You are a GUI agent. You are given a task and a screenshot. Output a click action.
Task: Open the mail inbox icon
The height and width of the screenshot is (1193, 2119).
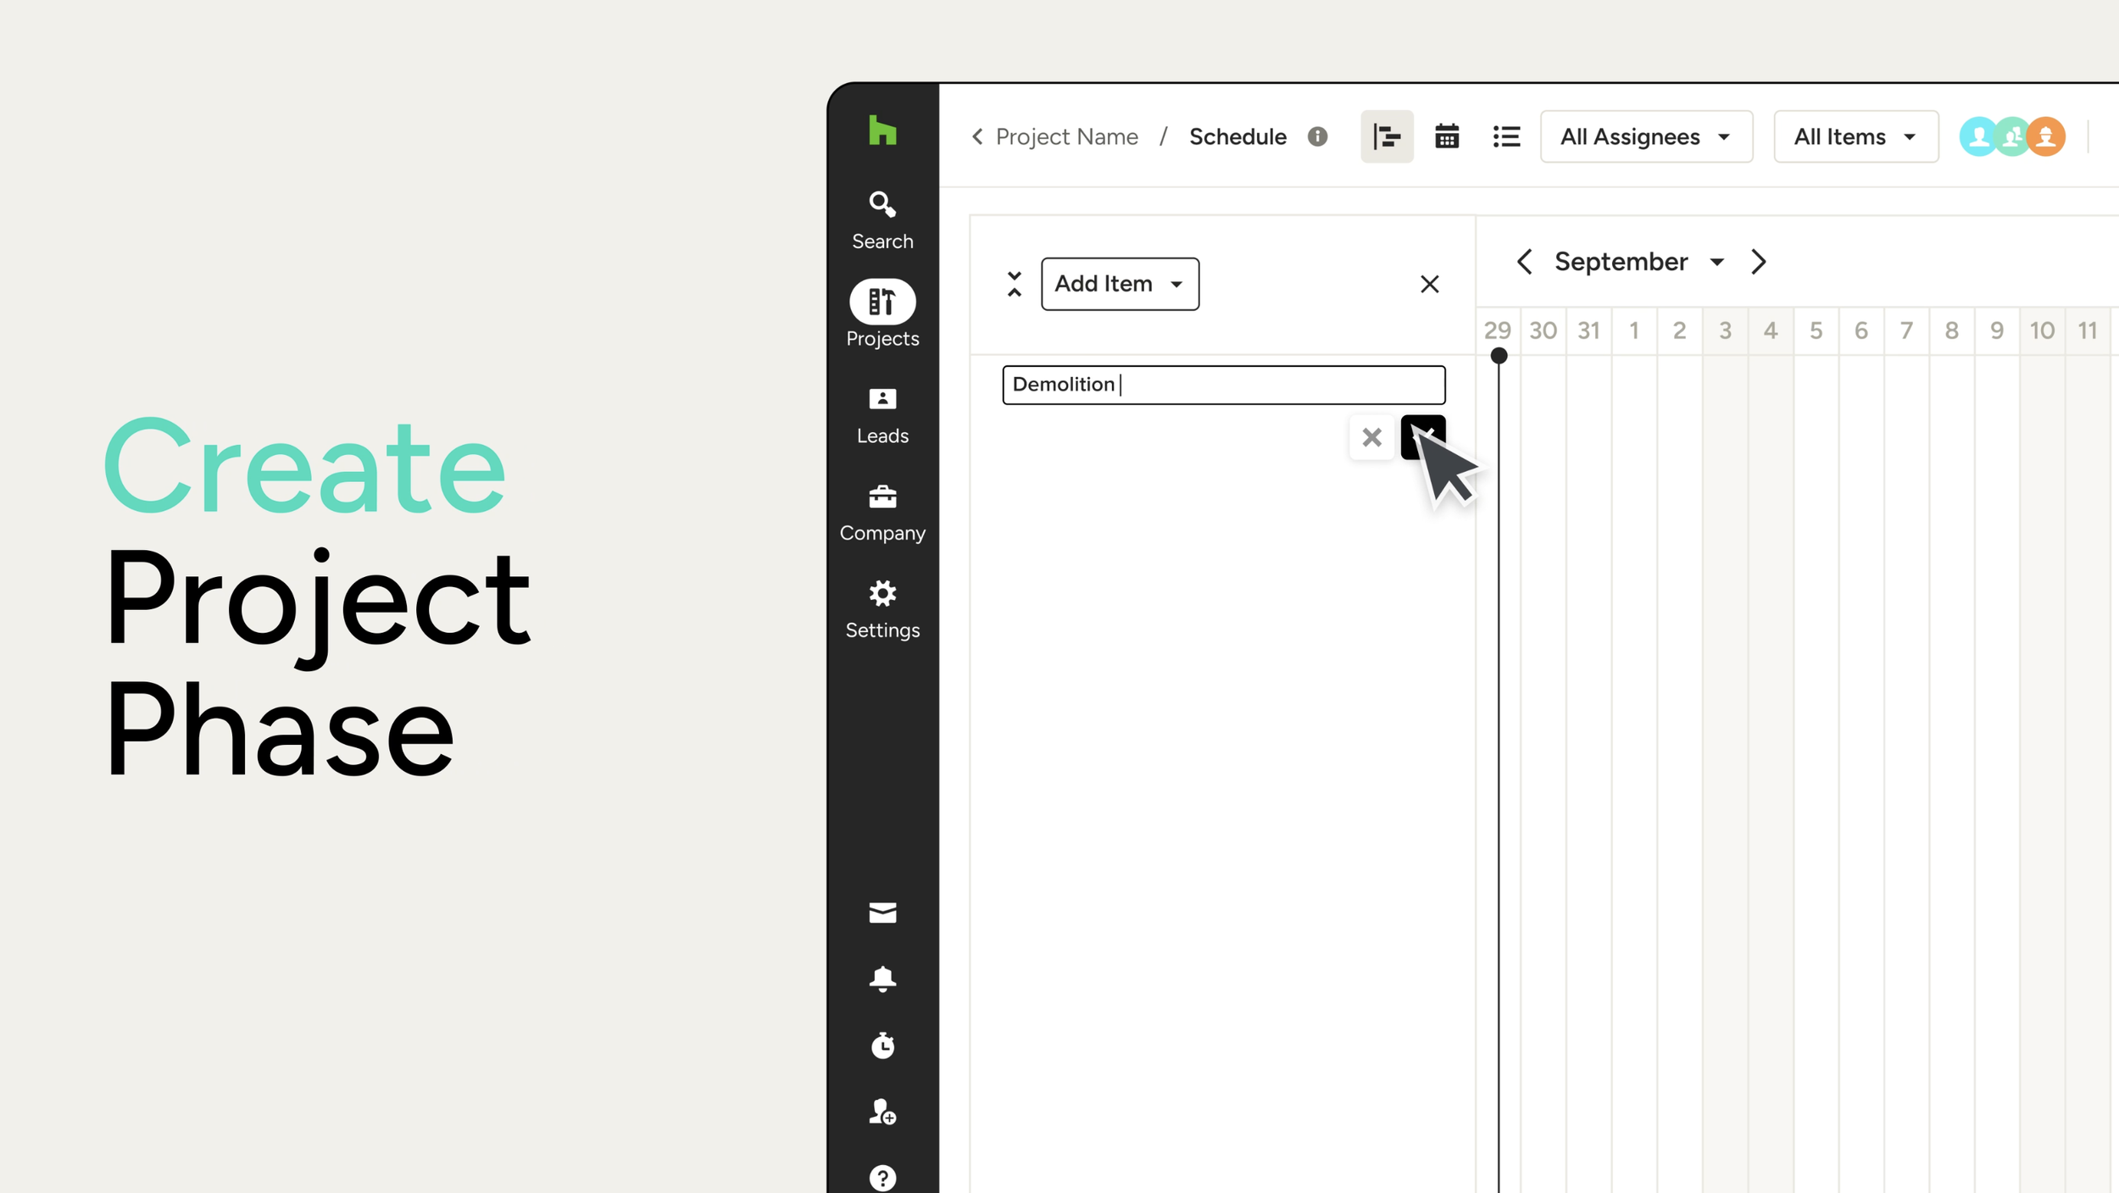point(882,913)
